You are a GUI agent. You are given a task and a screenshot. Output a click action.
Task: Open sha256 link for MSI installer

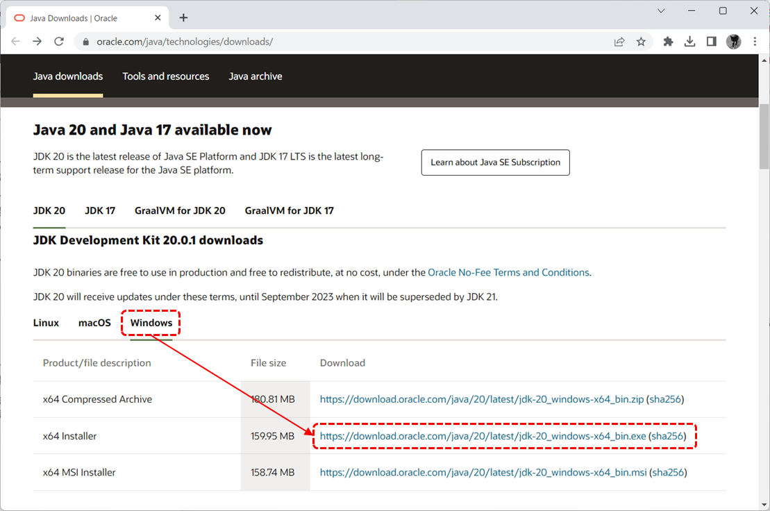pyautogui.click(x=668, y=472)
